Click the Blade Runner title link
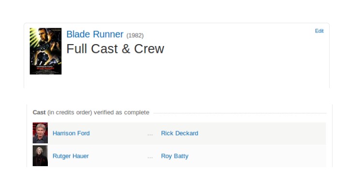 [95, 34]
